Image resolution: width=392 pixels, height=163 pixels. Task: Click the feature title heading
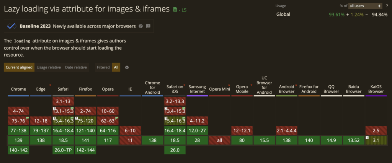coord(87,9)
